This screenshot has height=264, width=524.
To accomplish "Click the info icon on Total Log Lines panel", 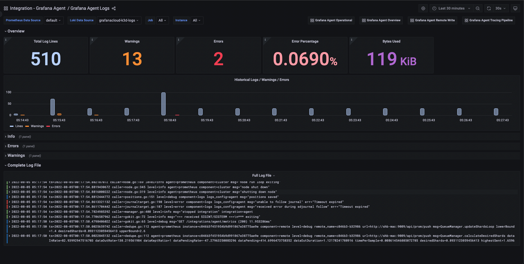I will 6,39.
